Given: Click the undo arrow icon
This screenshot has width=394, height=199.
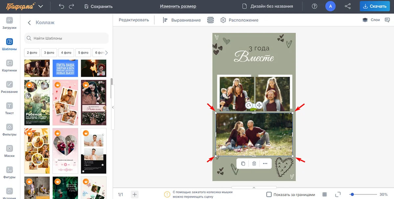Looking at the screenshot, I should tap(61, 6).
